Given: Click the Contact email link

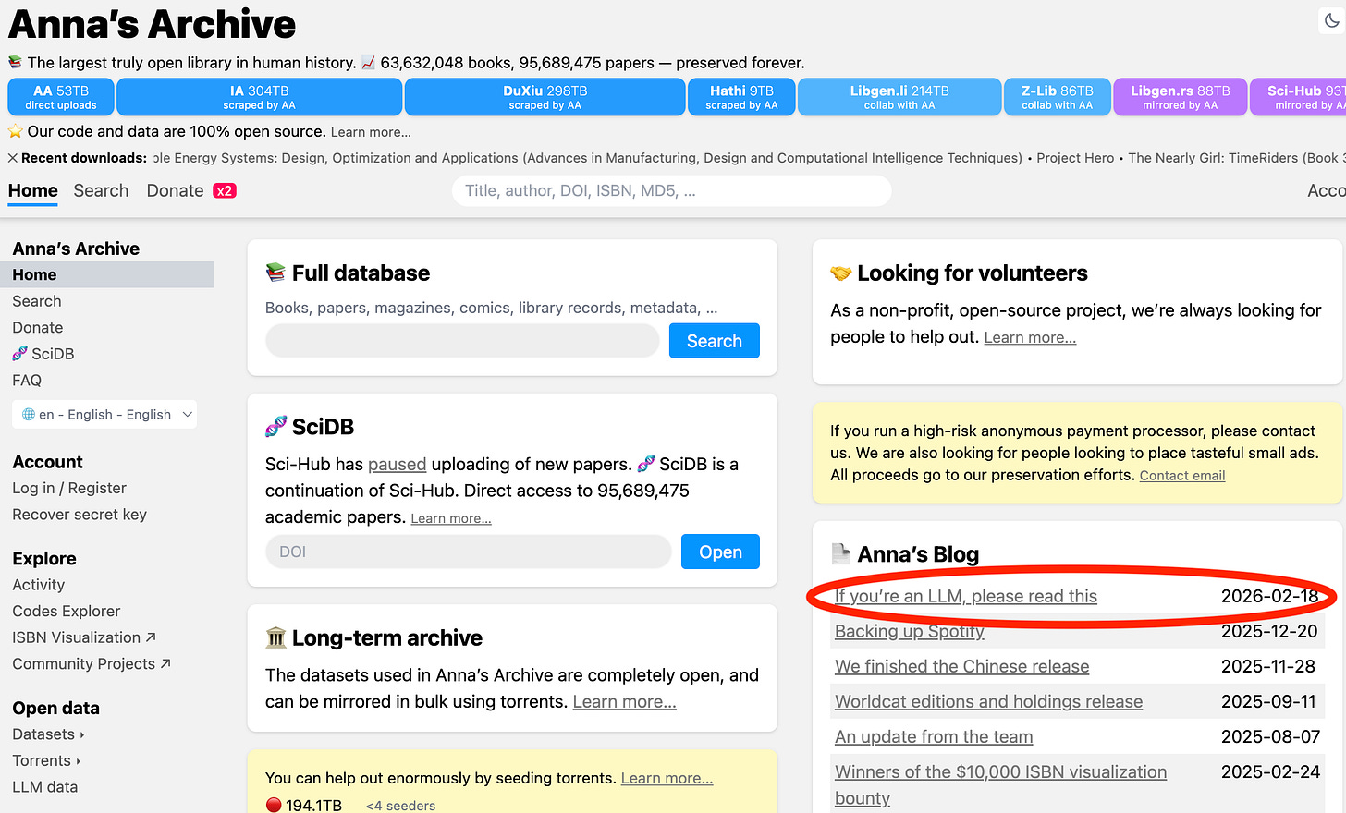Looking at the screenshot, I should tap(1182, 475).
